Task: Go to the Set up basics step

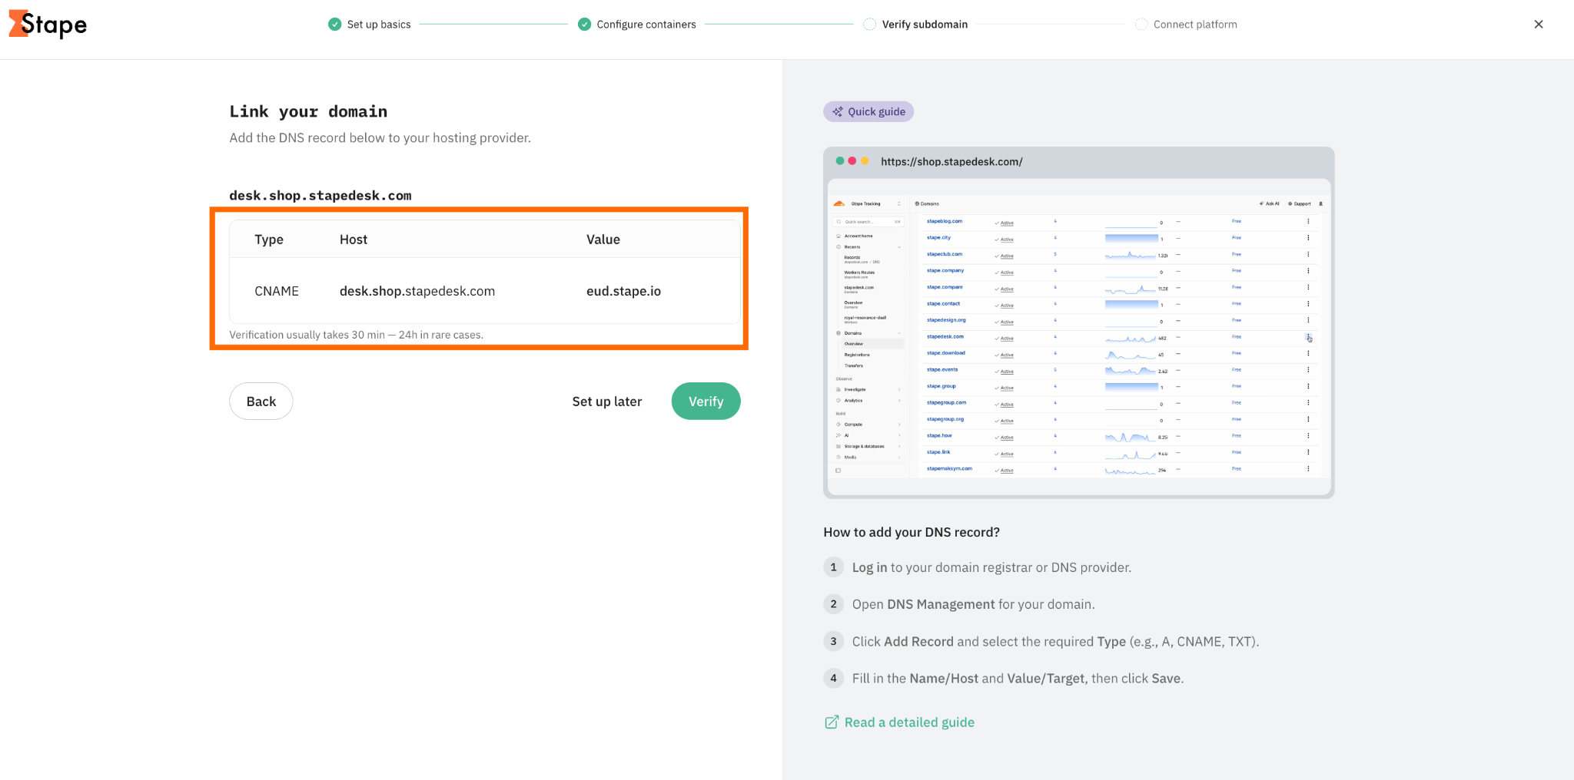Action: click(370, 25)
